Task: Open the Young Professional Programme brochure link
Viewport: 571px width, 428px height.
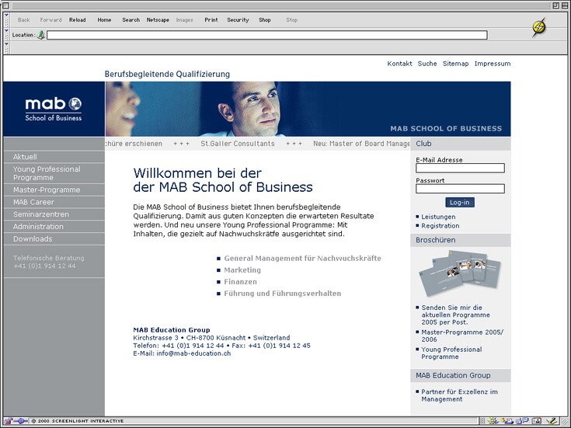Action: (x=451, y=353)
